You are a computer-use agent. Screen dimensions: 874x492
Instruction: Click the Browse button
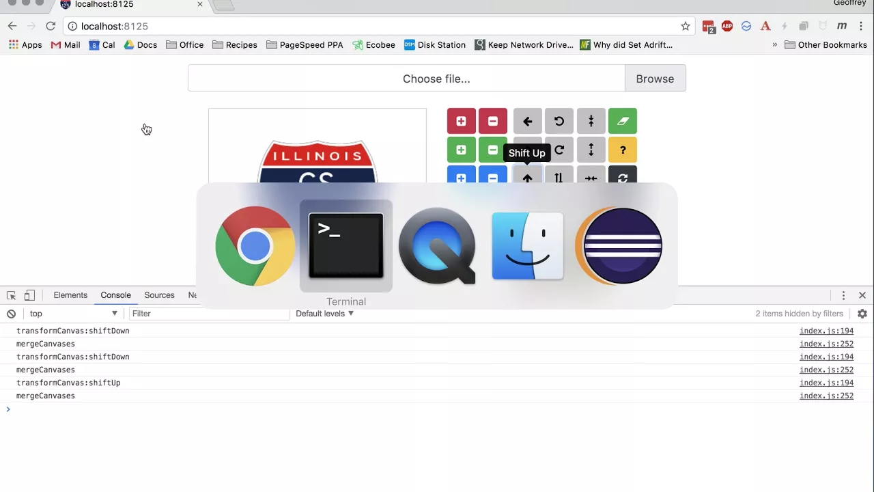(655, 79)
